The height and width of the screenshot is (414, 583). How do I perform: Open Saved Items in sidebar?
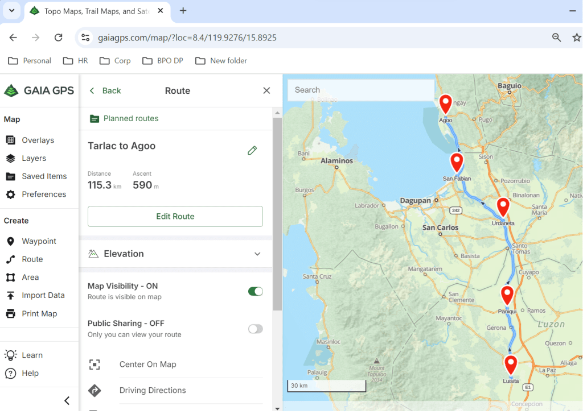coord(44,176)
